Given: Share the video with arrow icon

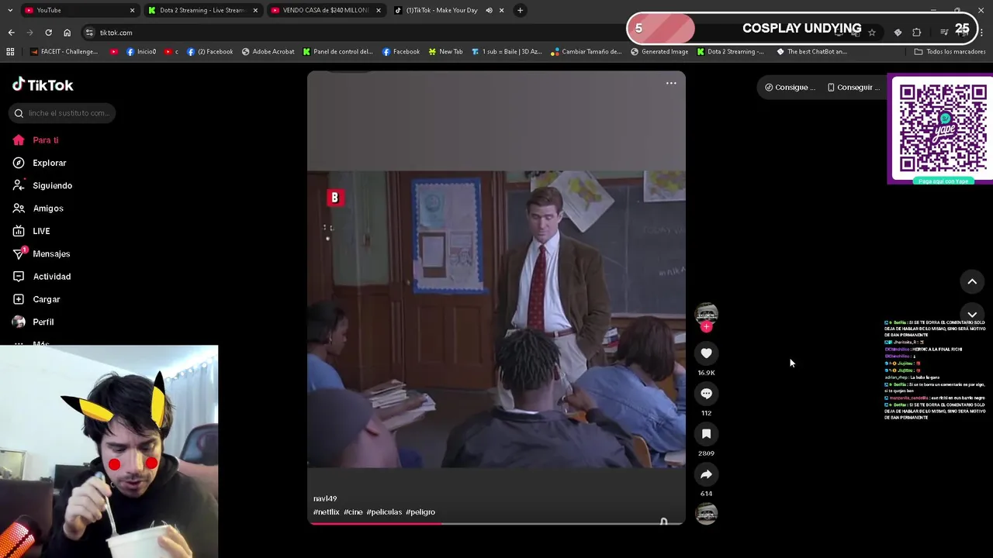Looking at the screenshot, I should (x=706, y=474).
